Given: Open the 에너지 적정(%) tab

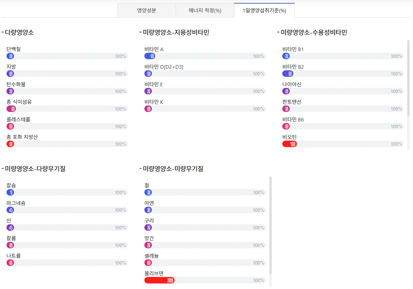Looking at the screenshot, I should pyautogui.click(x=205, y=10).
